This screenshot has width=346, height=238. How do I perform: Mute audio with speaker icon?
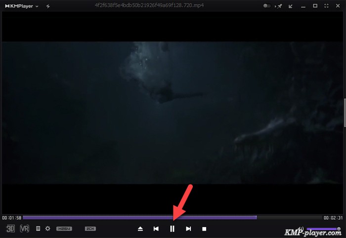click(x=301, y=229)
